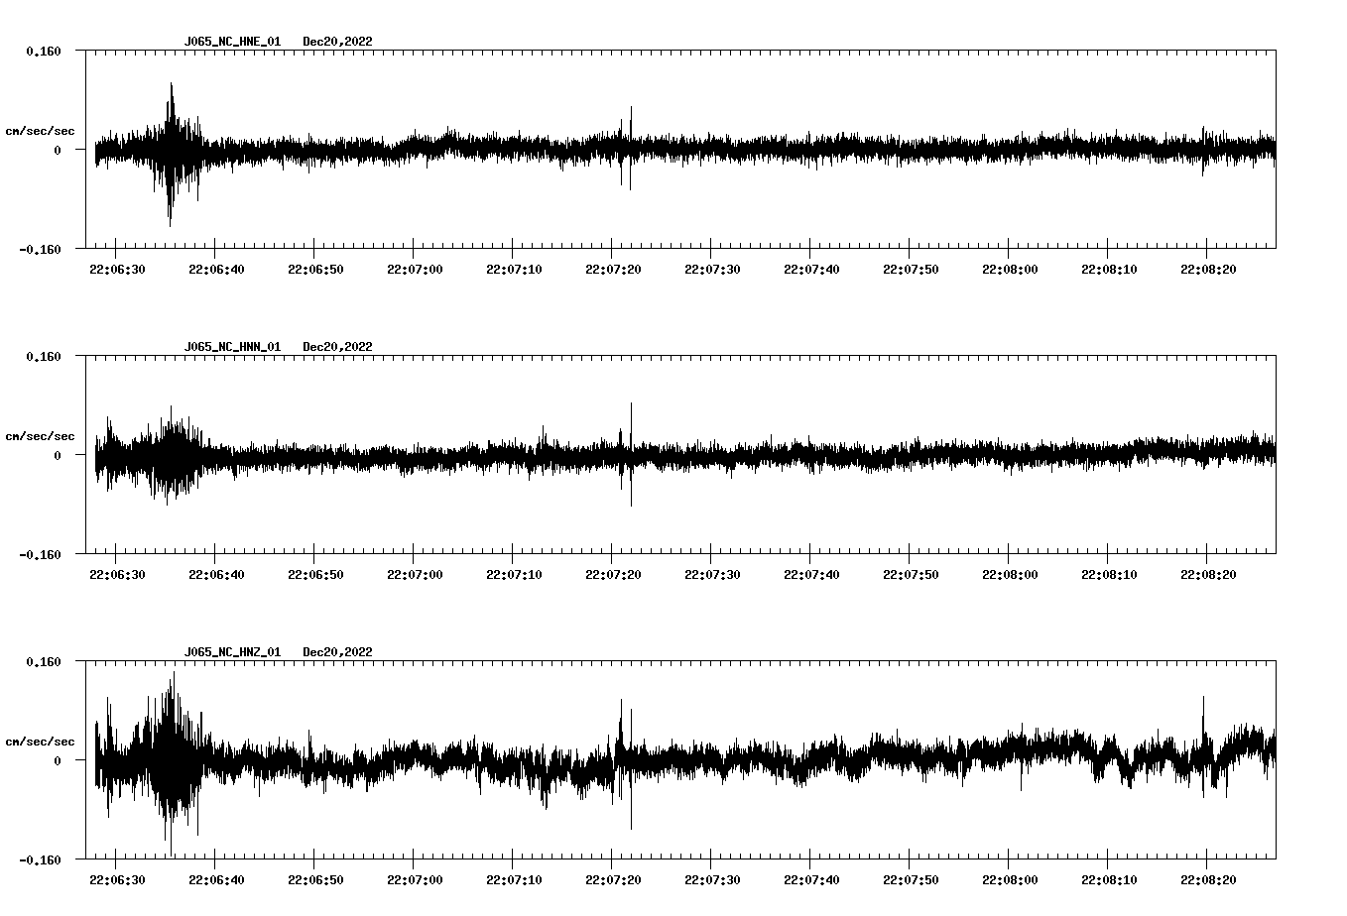
Task: Click the 22:07:20 spike on the HNN waveform
Action: [x=632, y=454]
